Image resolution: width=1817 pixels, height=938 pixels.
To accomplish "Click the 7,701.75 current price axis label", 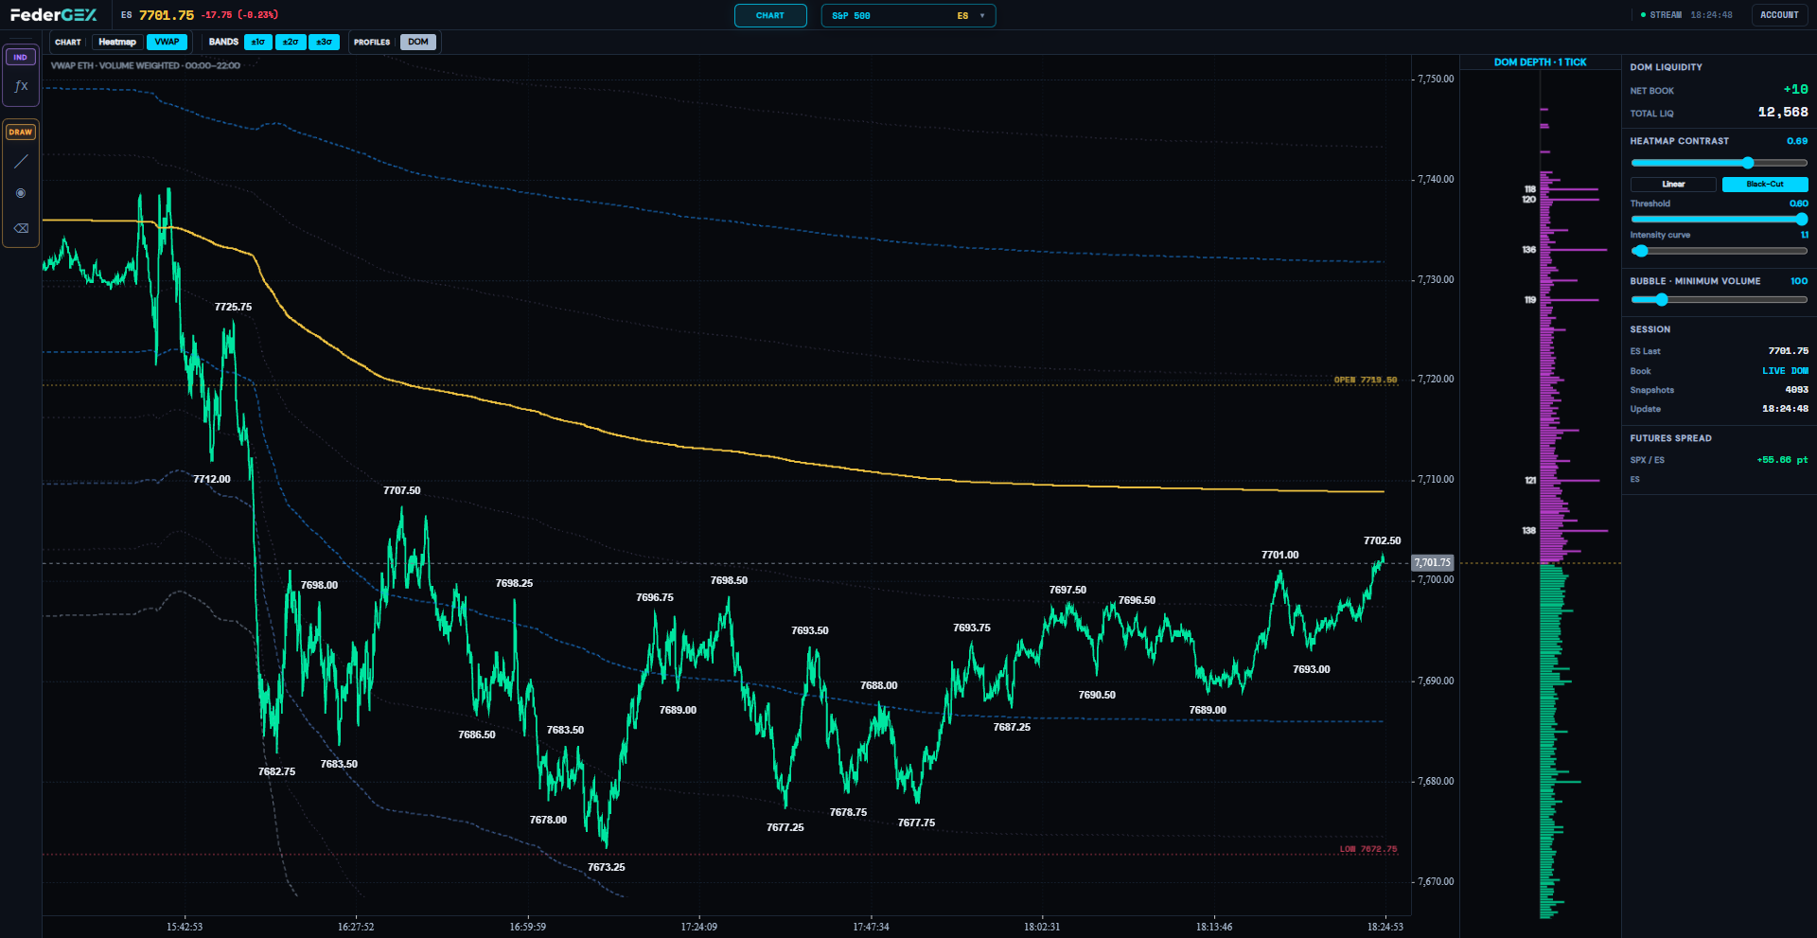I will coord(1432,562).
